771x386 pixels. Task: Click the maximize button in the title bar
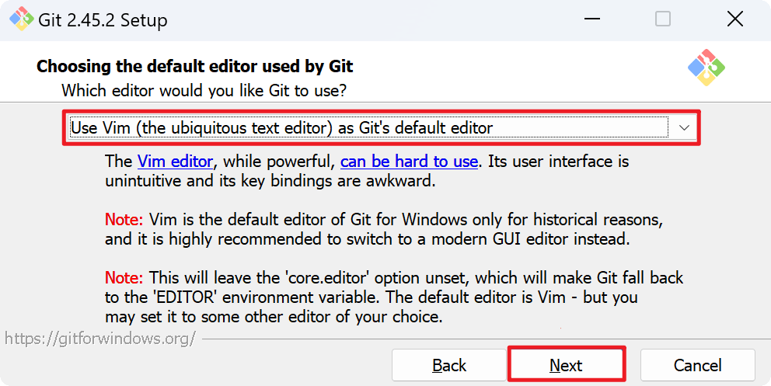[662, 19]
